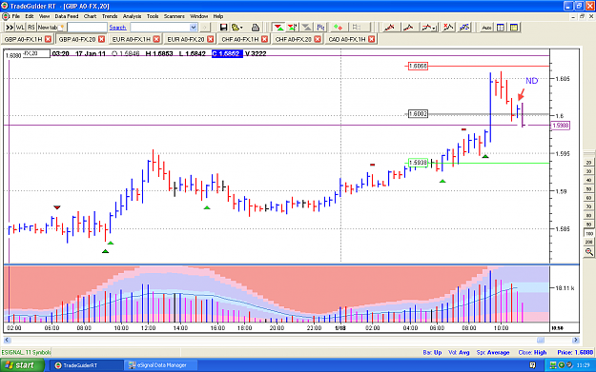The image size is (596, 372).
Task: Click the grey triangles indicator icon
Action: [x=306, y=28]
